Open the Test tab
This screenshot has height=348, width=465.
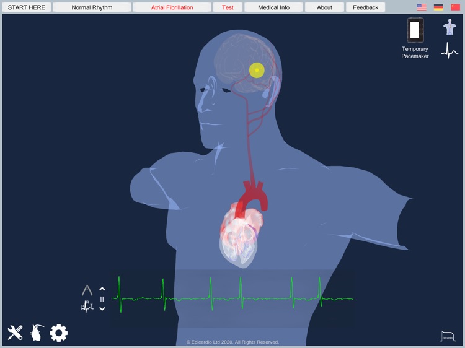pos(228,7)
